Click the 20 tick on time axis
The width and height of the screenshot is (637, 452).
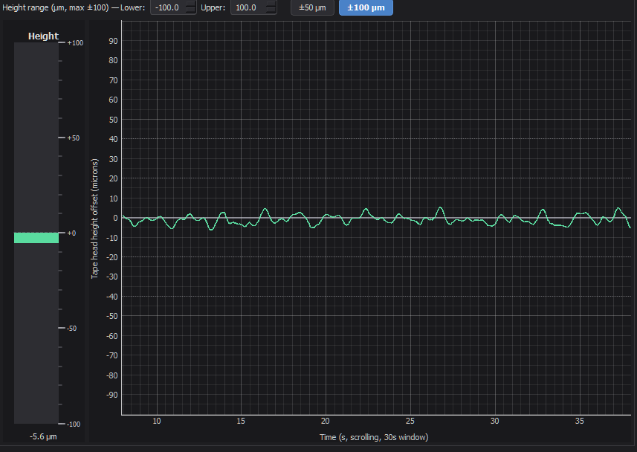(325, 421)
